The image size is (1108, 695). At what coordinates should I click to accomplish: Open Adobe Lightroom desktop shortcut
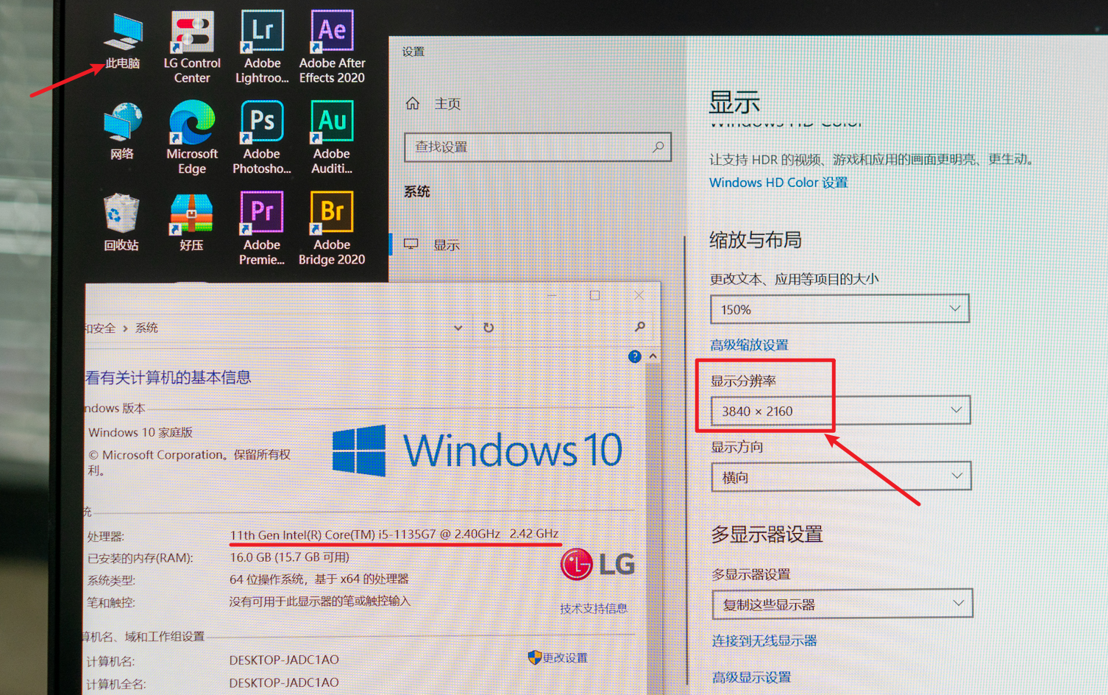pyautogui.click(x=262, y=35)
